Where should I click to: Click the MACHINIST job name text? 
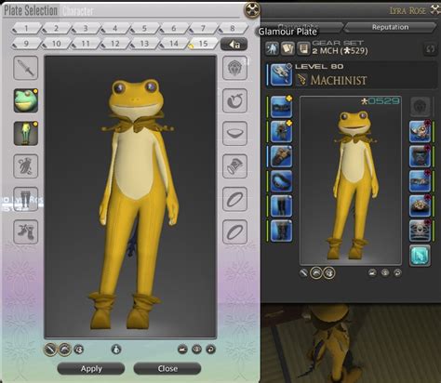click(339, 80)
